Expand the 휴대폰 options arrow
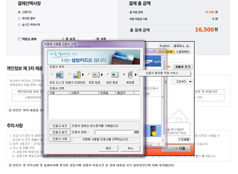The height and width of the screenshot is (174, 238). click(x=136, y=75)
